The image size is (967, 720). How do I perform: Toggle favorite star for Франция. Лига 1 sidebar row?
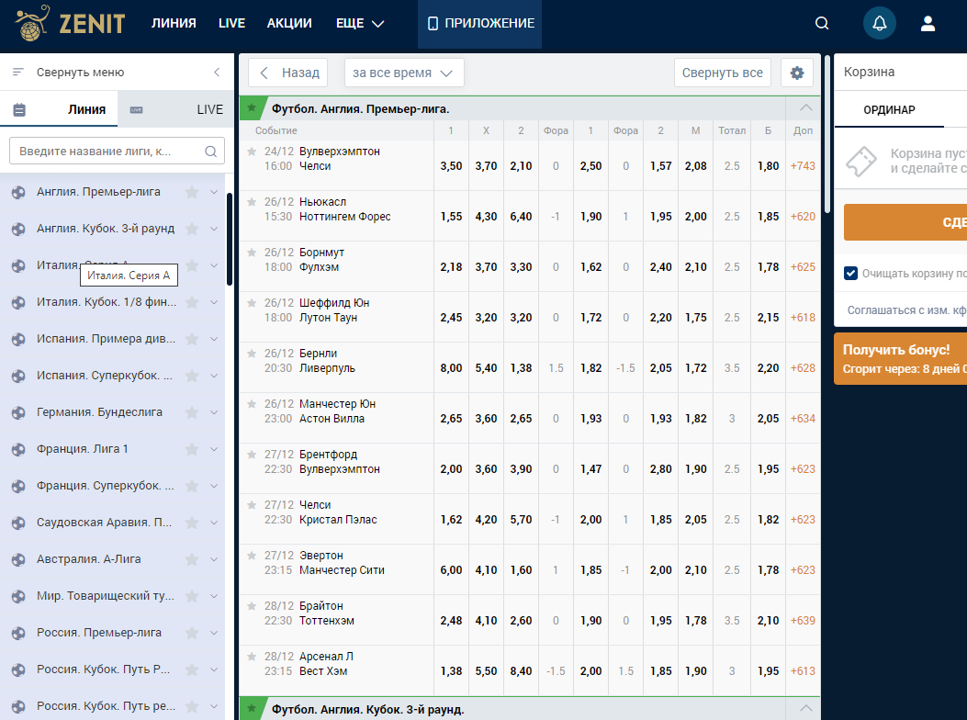(193, 449)
